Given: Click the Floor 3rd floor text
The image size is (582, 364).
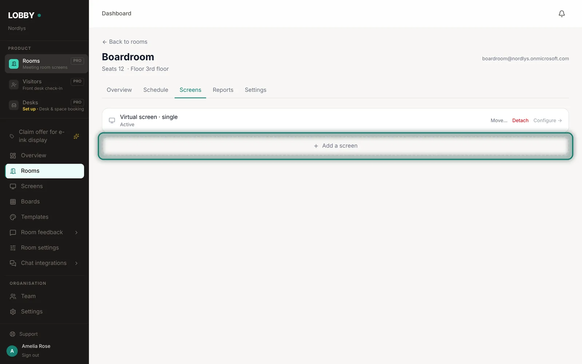Looking at the screenshot, I should point(150,69).
